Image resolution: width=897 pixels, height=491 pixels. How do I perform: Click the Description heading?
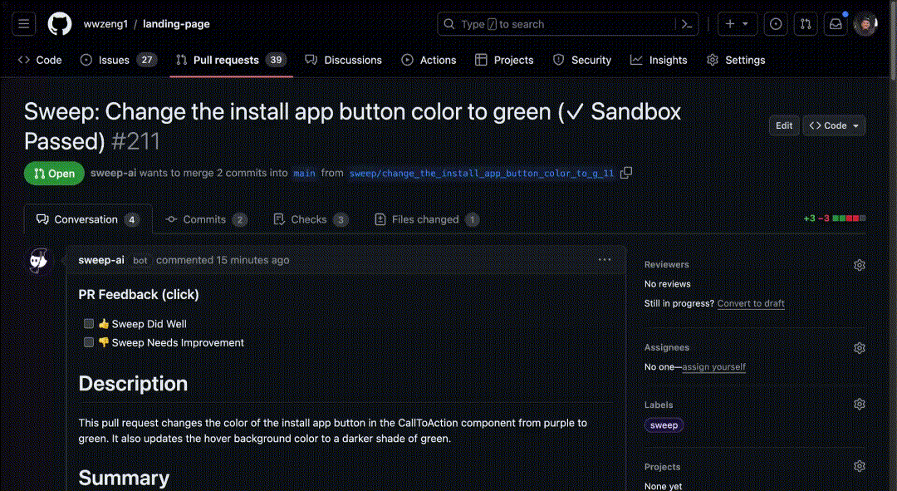point(133,384)
